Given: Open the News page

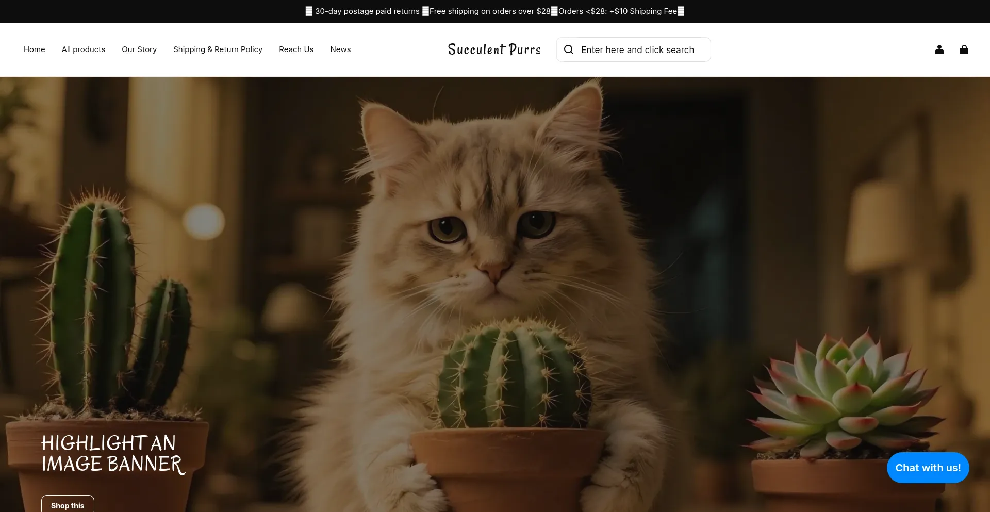Looking at the screenshot, I should pos(340,49).
